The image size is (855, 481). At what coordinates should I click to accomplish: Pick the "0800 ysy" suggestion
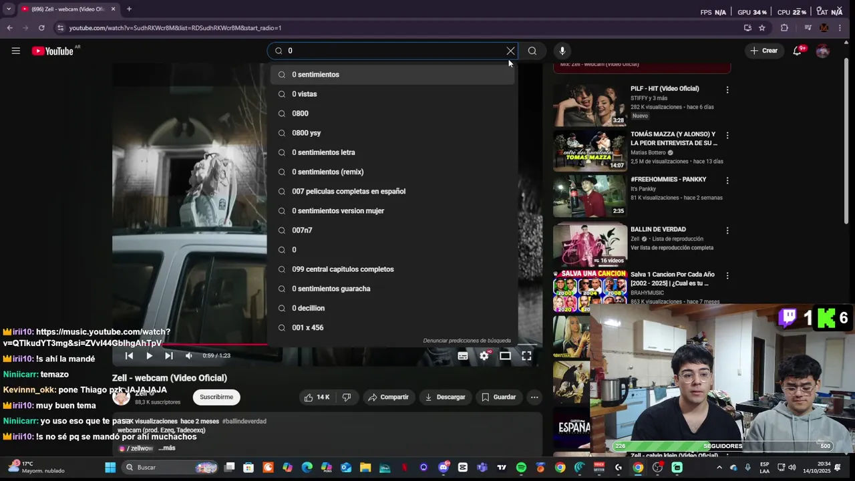(393, 133)
